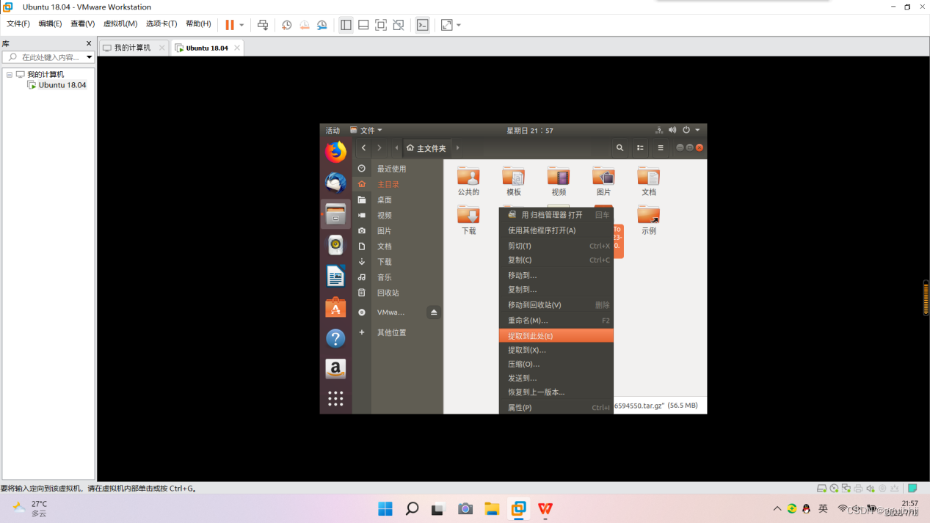Screen dimensions: 930x523
Task: Show hidden Windows tray icons chevron
Action: point(777,508)
